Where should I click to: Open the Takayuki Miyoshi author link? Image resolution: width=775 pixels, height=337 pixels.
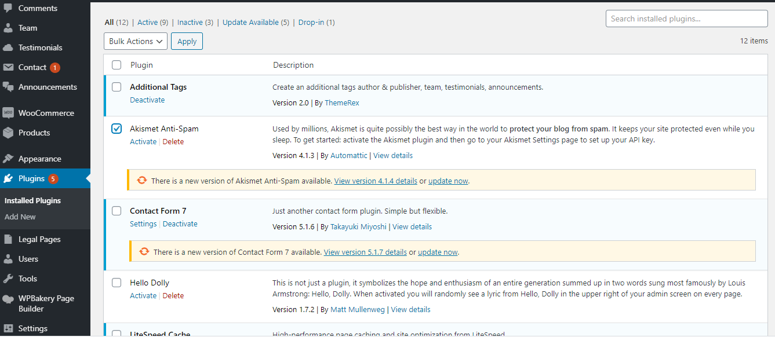[x=359, y=226]
